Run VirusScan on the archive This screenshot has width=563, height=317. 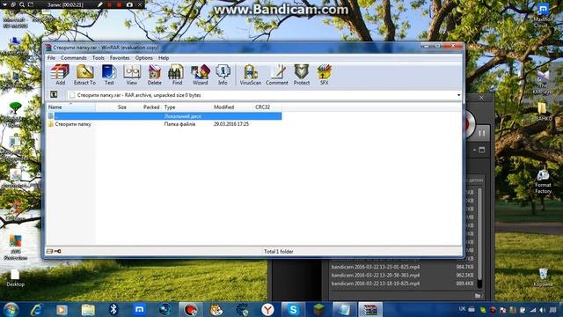point(250,75)
